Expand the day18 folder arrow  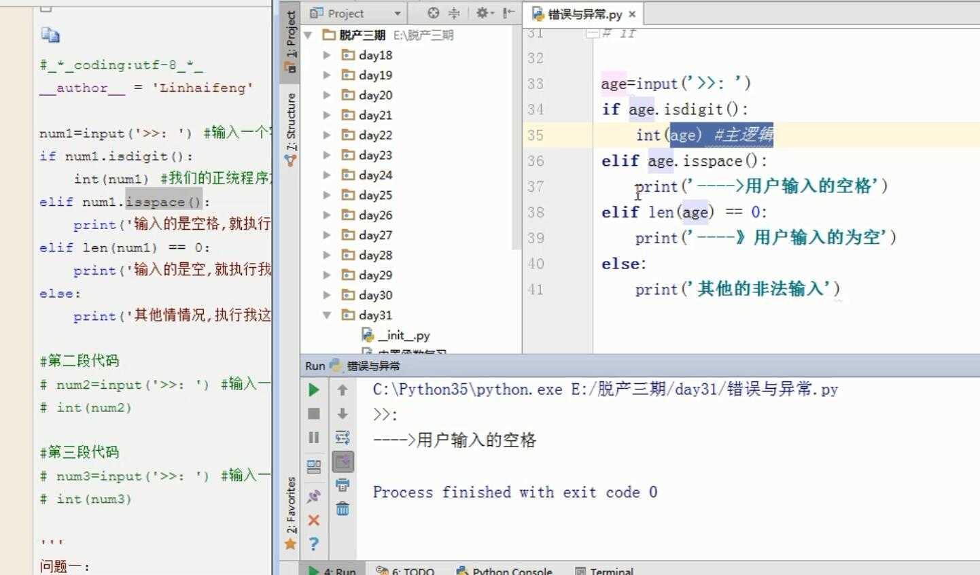coord(327,55)
